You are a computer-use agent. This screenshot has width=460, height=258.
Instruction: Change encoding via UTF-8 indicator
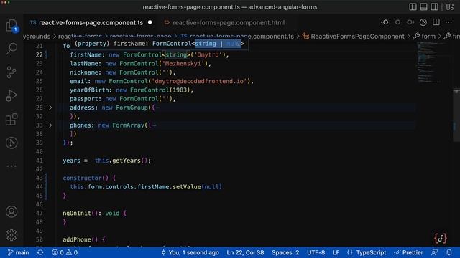316,252
